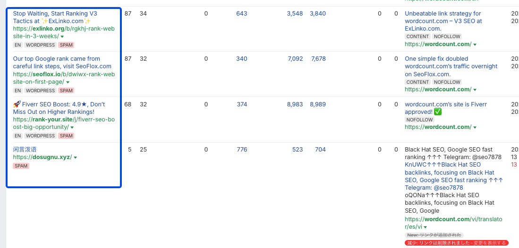This screenshot has width=519, height=248.
Task: Open the 8,989 value link
Action: coord(318,104)
